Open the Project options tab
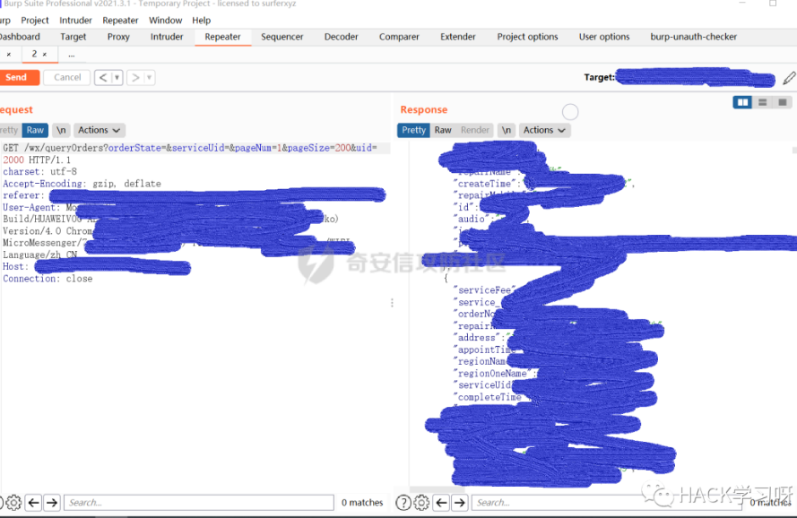 (x=527, y=37)
